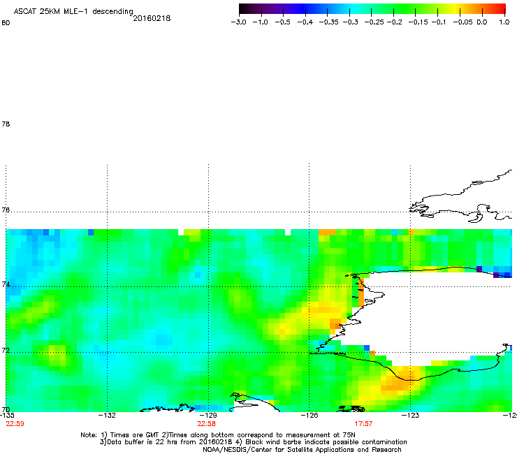
Task: Click the 'NOAA/NESDIS/Center for Satellite Applications' credit line
Action: [302, 450]
